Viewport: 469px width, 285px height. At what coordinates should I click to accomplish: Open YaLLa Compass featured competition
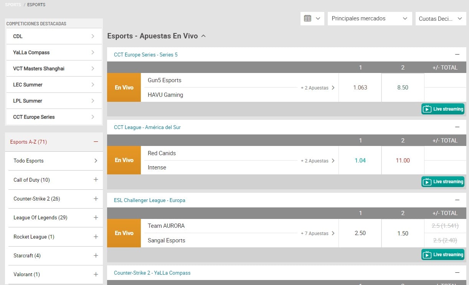tap(54, 52)
